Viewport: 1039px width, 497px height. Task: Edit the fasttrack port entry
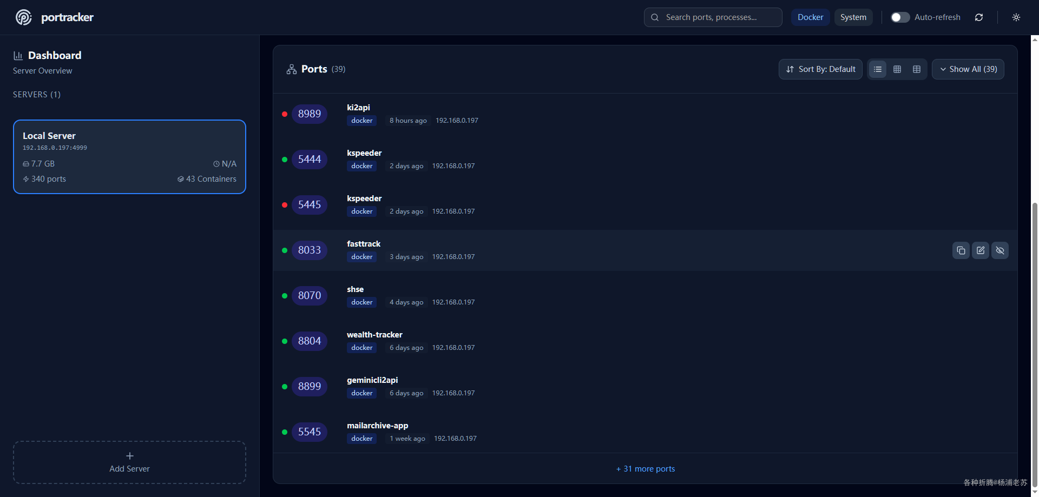981,250
